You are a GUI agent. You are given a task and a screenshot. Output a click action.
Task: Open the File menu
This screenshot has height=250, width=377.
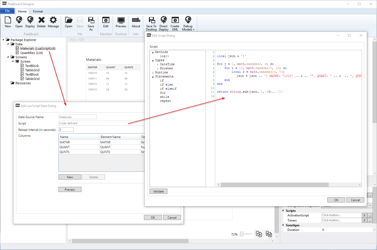coord(7,11)
